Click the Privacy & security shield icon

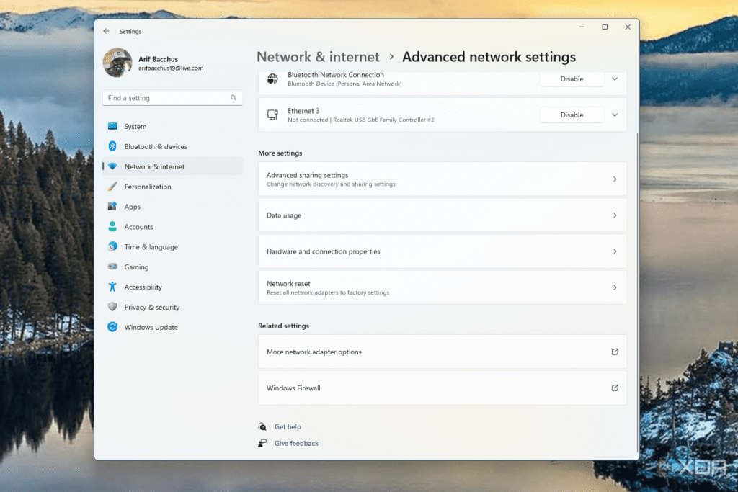pos(112,307)
